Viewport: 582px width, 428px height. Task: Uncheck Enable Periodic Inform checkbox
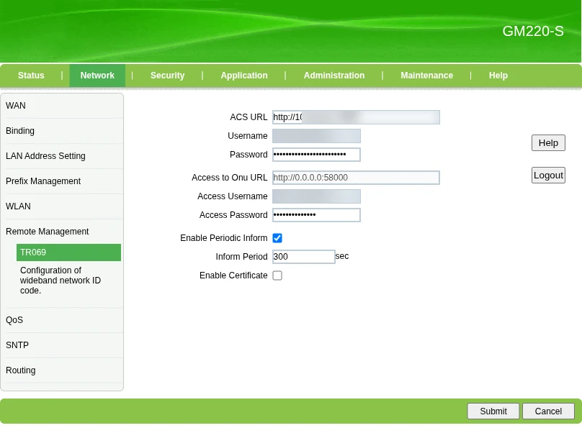pyautogui.click(x=277, y=238)
